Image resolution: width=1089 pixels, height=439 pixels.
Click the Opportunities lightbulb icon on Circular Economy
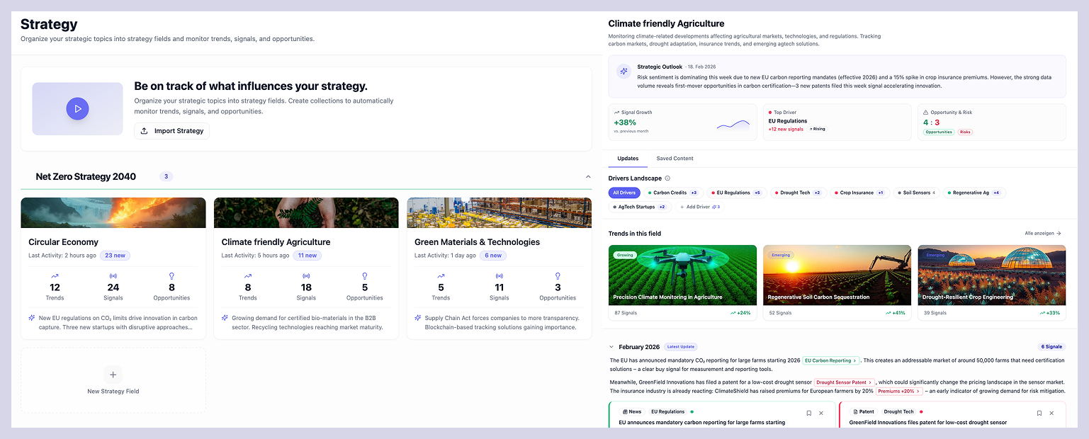click(x=171, y=277)
